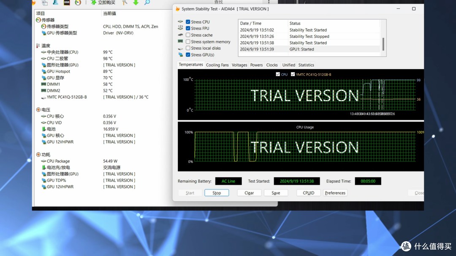The width and height of the screenshot is (456, 256).
Task: Click the GPU Hotspot row icon
Action: (x=43, y=71)
